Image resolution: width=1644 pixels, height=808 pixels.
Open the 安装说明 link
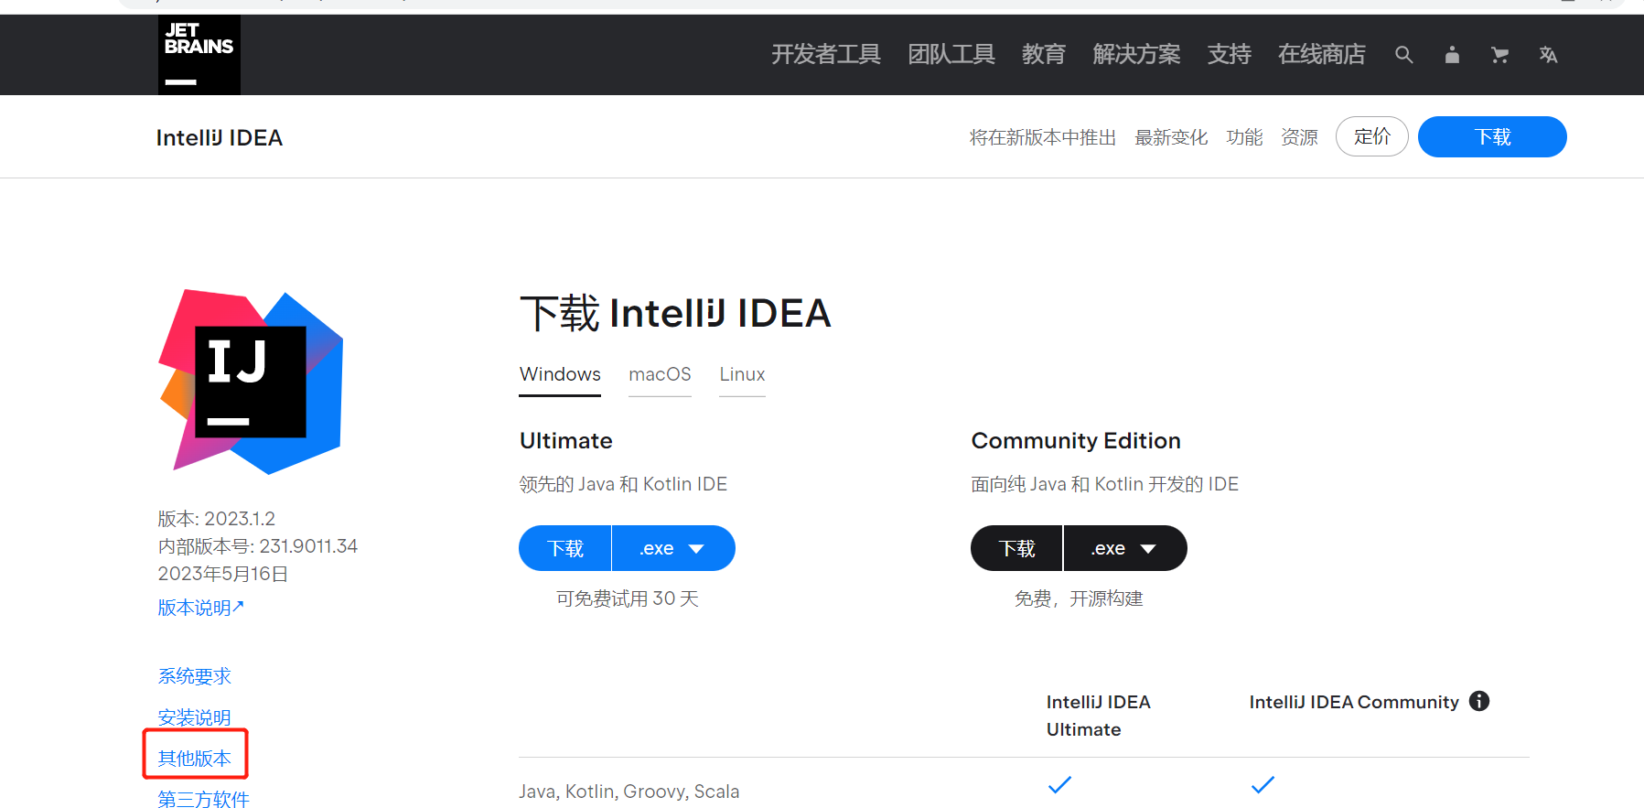[x=195, y=717]
